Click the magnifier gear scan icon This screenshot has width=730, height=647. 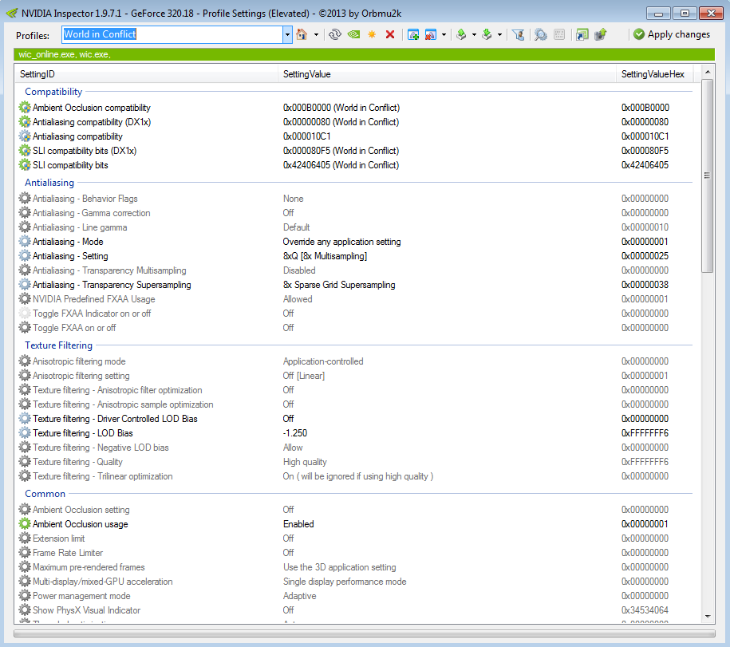(x=540, y=34)
